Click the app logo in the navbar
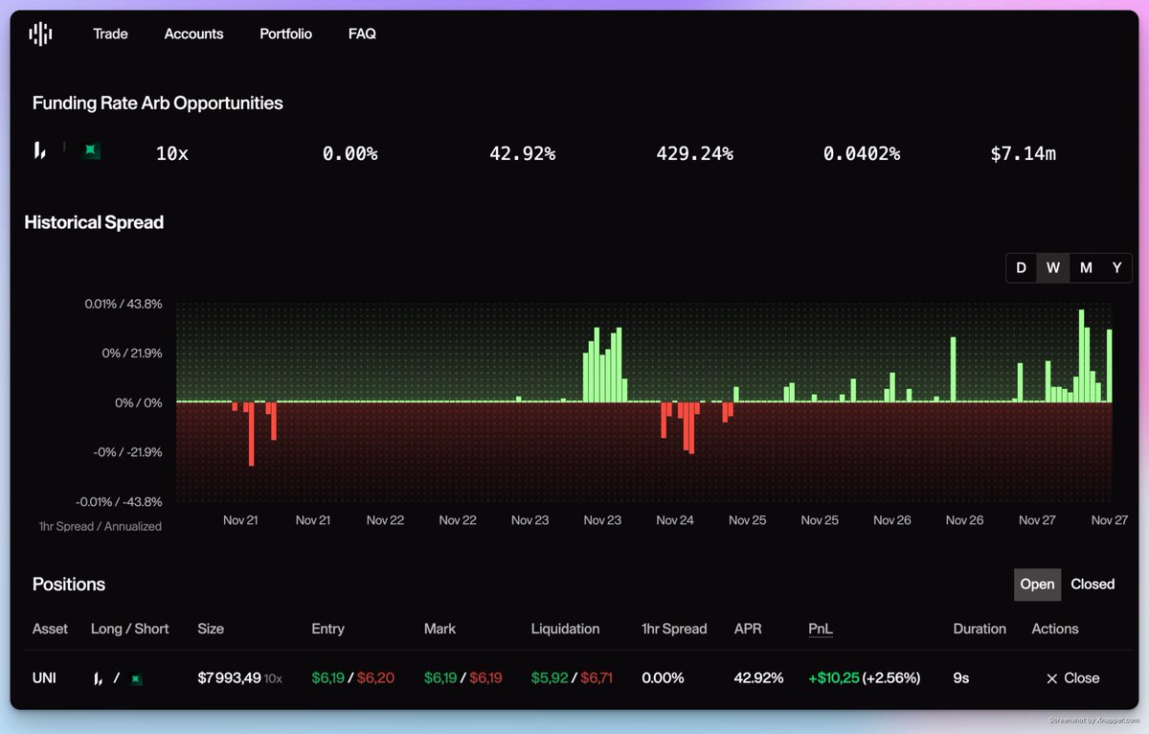The width and height of the screenshot is (1149, 734). pyautogui.click(x=40, y=34)
